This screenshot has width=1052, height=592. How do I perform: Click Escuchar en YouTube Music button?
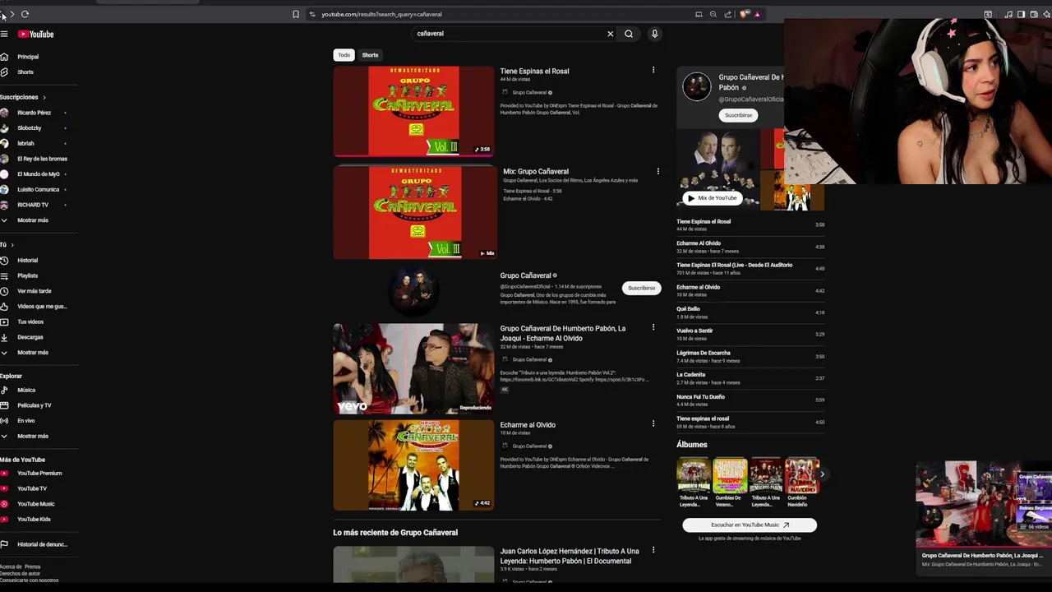click(750, 525)
